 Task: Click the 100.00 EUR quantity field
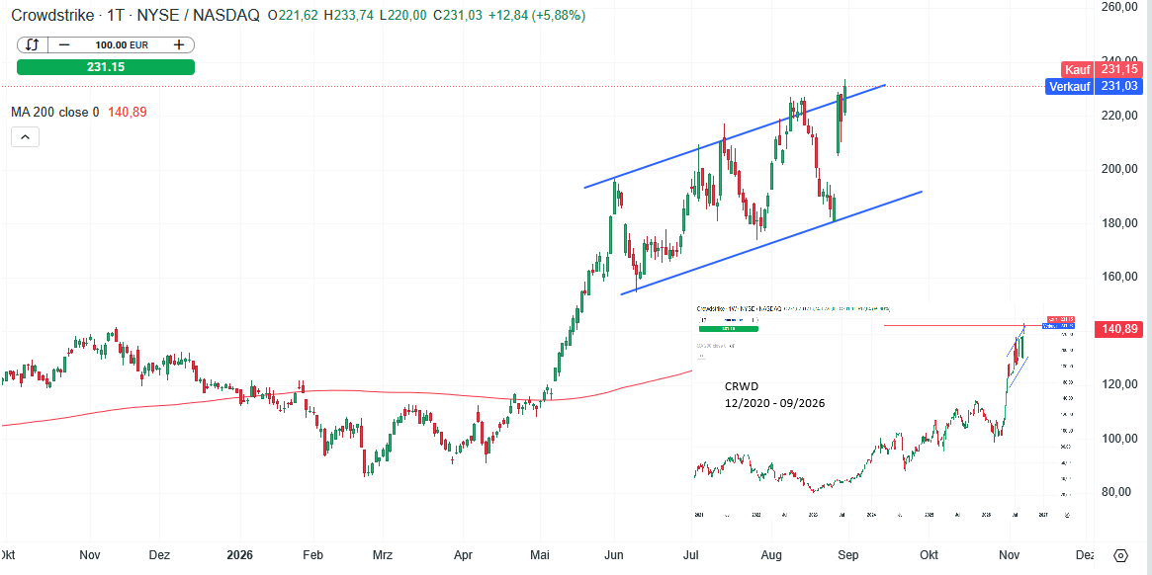[x=122, y=44]
